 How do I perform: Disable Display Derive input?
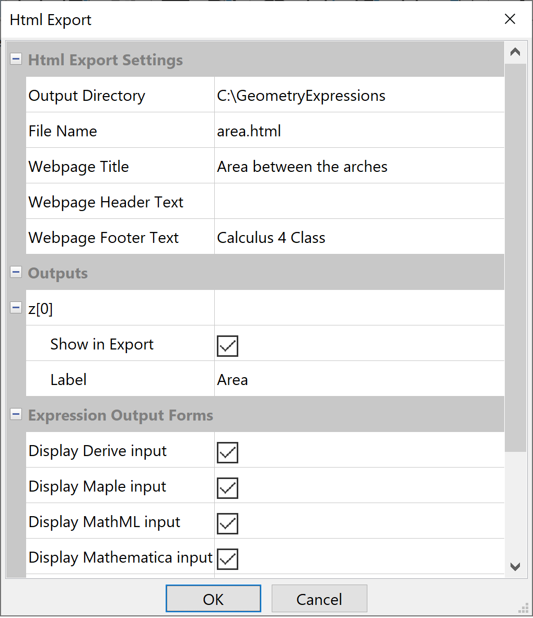point(227,452)
